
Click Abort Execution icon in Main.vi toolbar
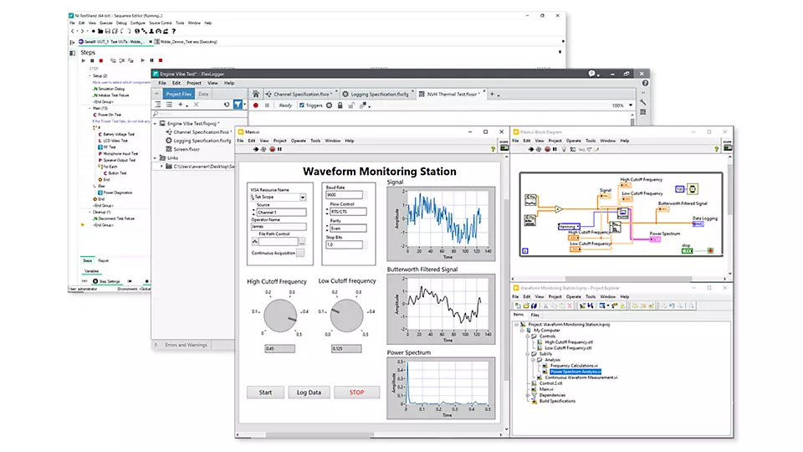[271, 150]
